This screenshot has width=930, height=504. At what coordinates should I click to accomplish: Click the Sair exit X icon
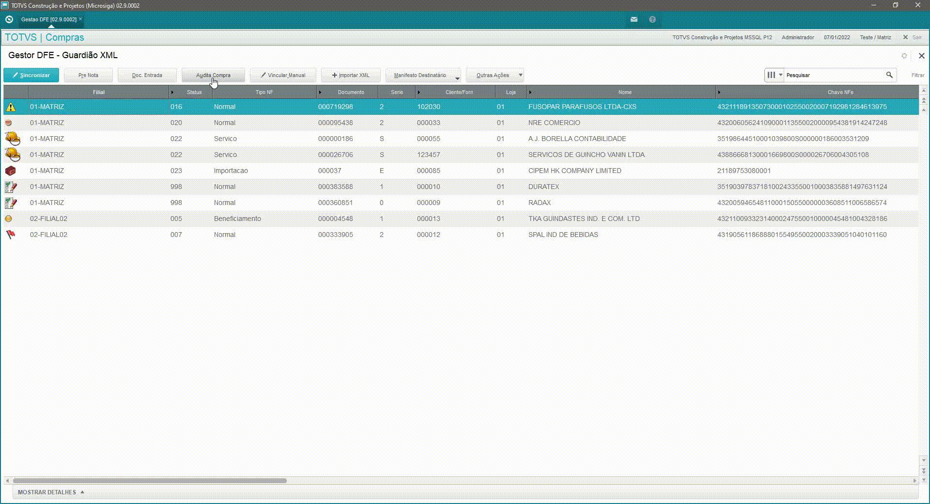click(905, 37)
